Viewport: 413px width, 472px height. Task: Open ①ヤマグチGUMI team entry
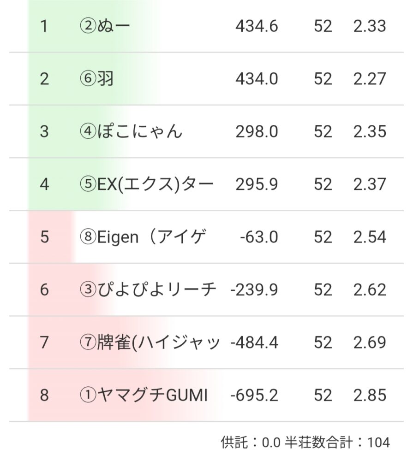(x=144, y=395)
